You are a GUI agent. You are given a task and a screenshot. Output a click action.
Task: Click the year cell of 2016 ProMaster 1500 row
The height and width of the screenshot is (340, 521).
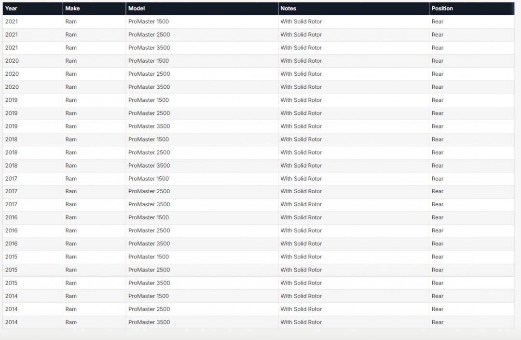pyautogui.click(x=12, y=217)
